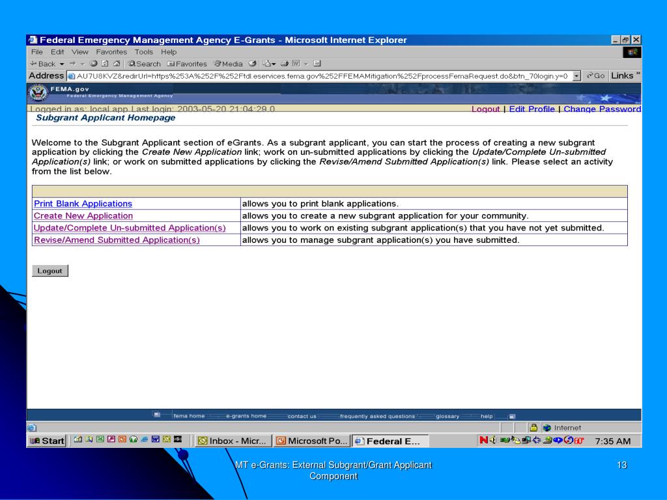Click 'fema home' in the footer
This screenshot has width=667, height=500.
189,416
